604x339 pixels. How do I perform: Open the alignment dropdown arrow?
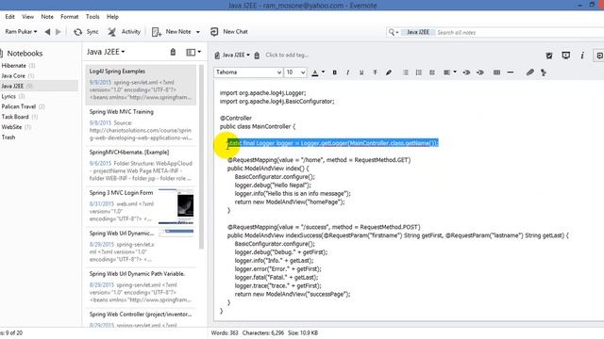pyautogui.click(x=455, y=72)
